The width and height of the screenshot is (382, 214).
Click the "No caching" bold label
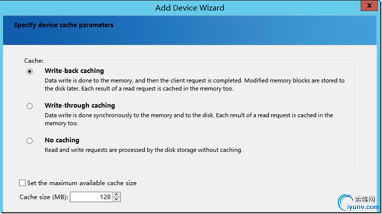point(62,140)
